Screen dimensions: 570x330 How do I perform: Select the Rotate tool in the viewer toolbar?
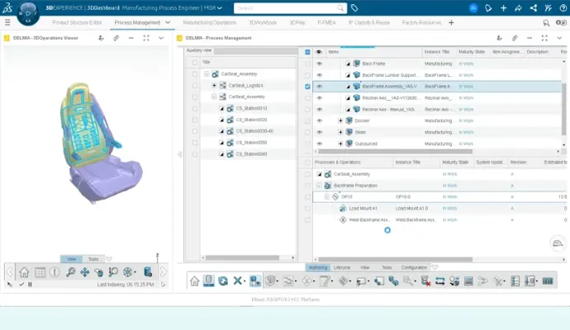pos(98,272)
